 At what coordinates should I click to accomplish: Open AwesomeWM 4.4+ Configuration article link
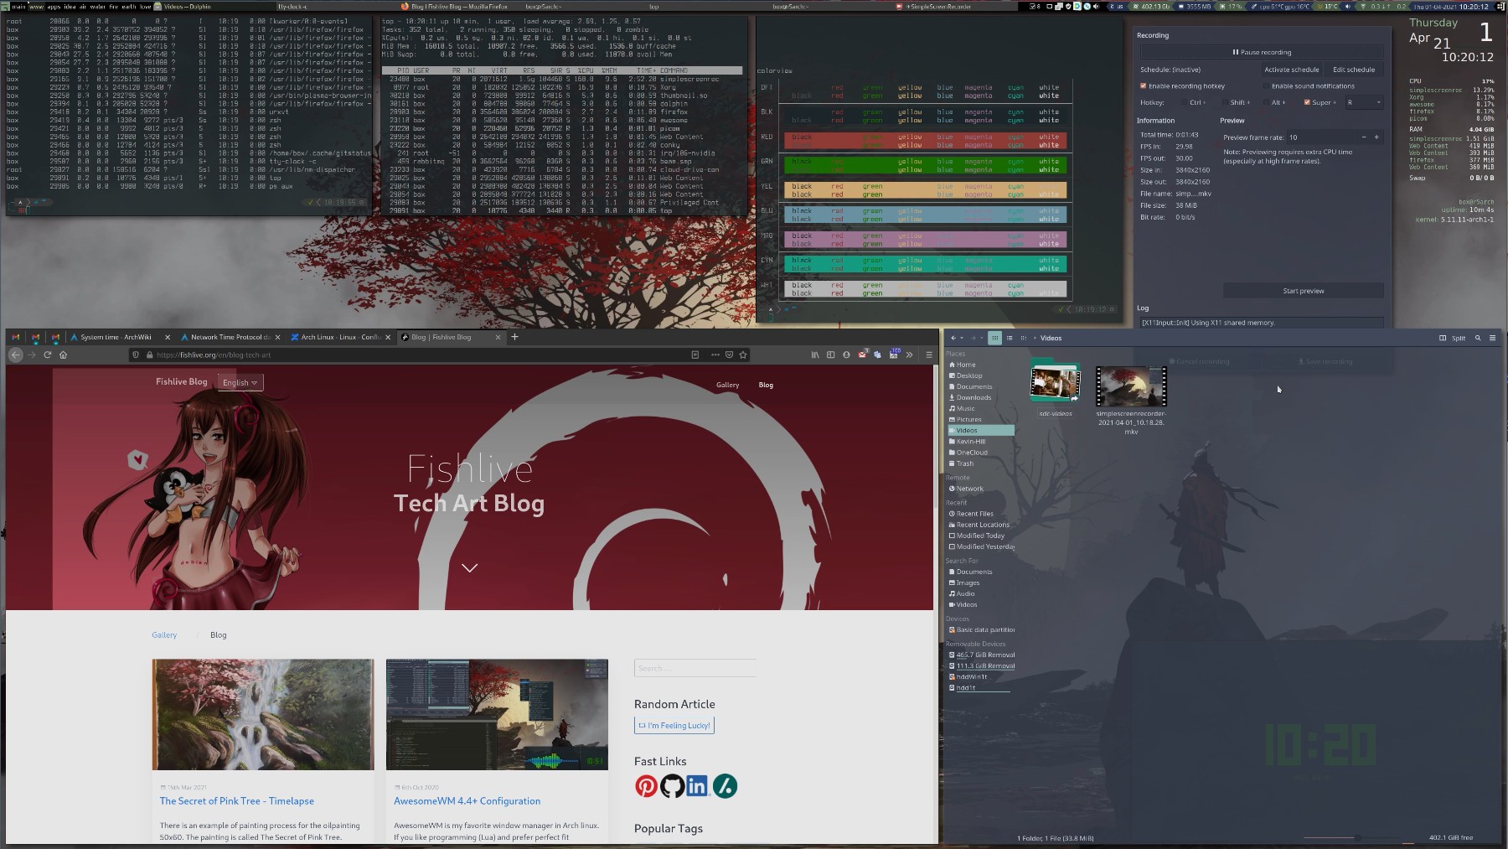(467, 801)
